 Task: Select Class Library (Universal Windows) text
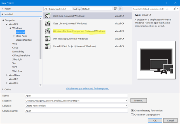[x=70, y=23]
